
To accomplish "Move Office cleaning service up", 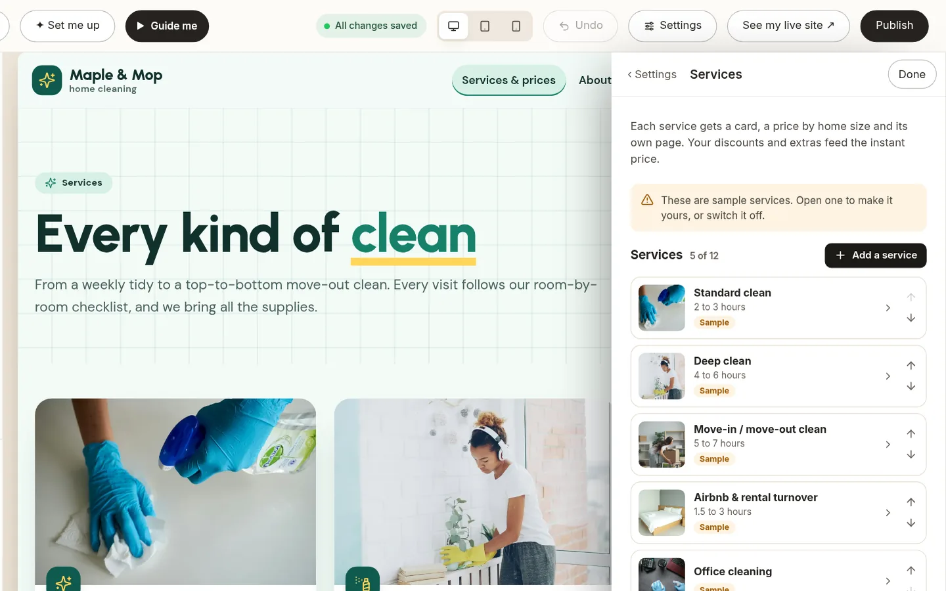I will click(911, 570).
